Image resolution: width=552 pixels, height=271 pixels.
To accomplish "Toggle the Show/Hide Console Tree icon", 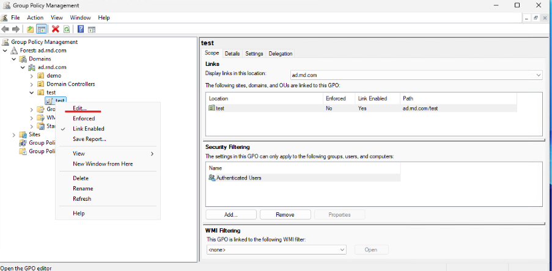I will click(x=42, y=29).
